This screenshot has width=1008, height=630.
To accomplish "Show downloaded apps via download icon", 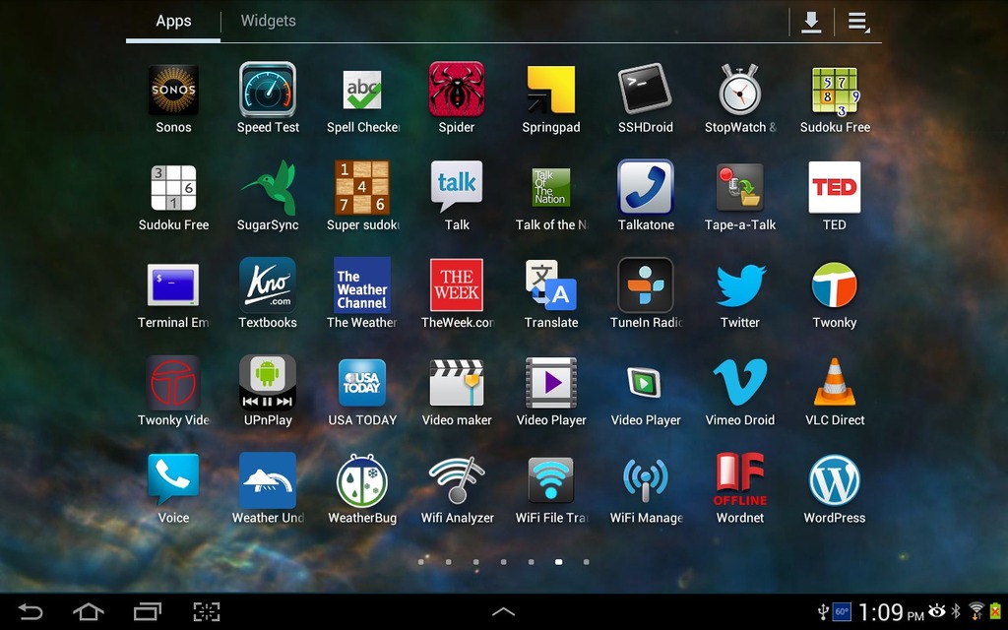I will point(811,22).
